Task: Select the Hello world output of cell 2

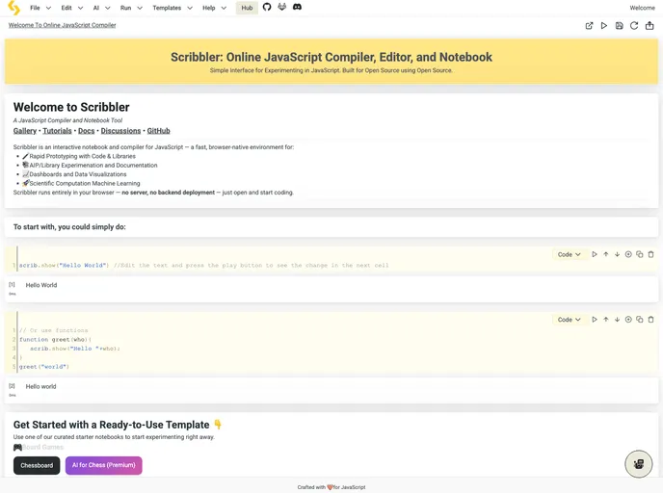Action: coord(40,386)
